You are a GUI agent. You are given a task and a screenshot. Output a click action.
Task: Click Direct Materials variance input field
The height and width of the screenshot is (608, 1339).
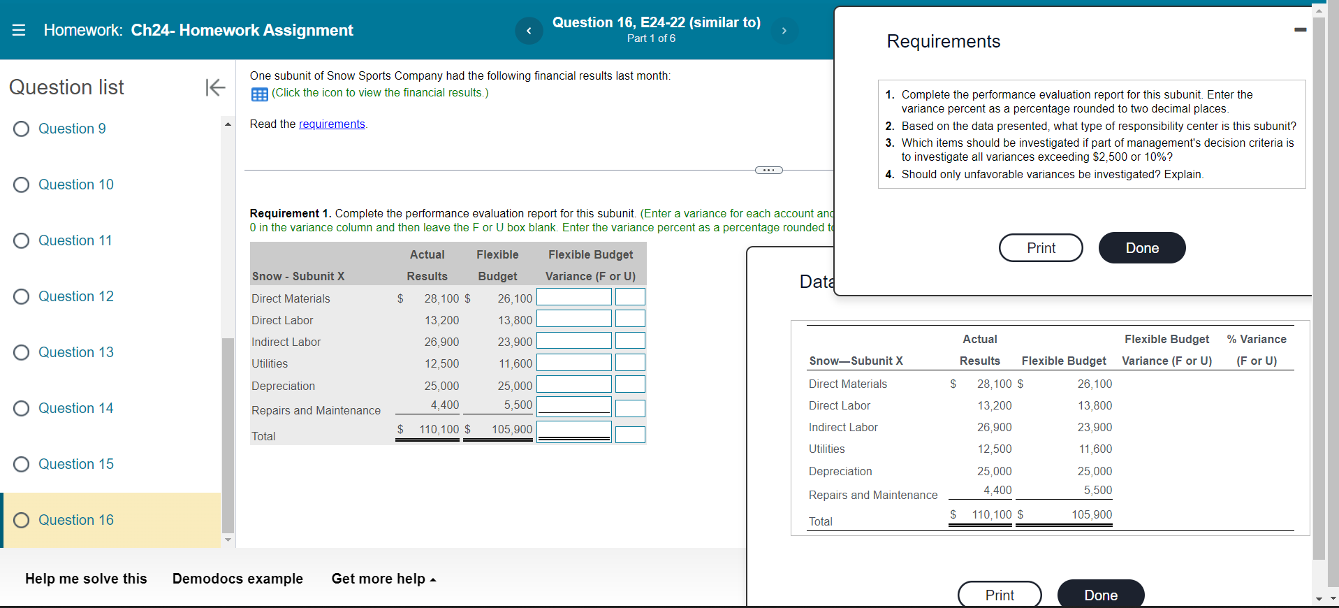click(x=574, y=297)
